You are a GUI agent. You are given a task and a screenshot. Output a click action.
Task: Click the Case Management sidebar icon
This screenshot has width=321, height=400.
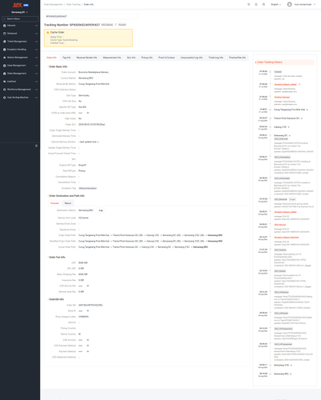tap(5, 66)
